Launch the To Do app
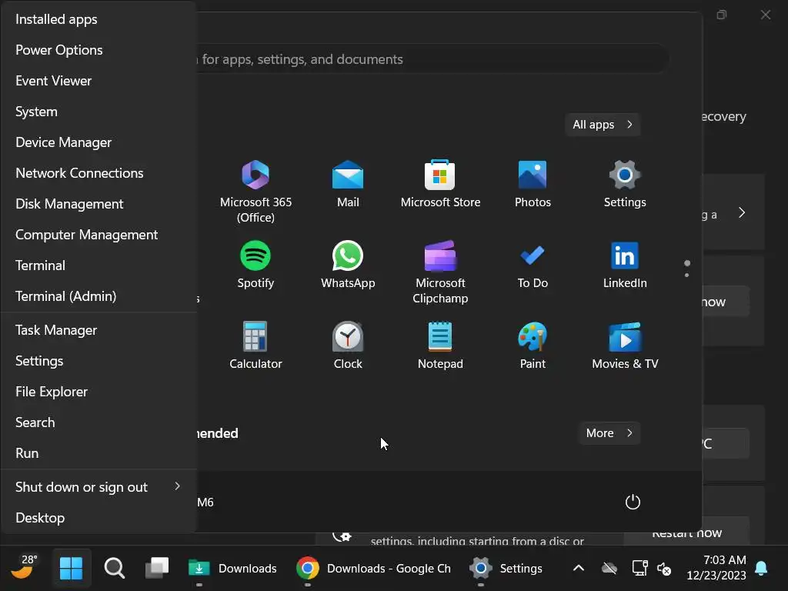 [x=533, y=265]
